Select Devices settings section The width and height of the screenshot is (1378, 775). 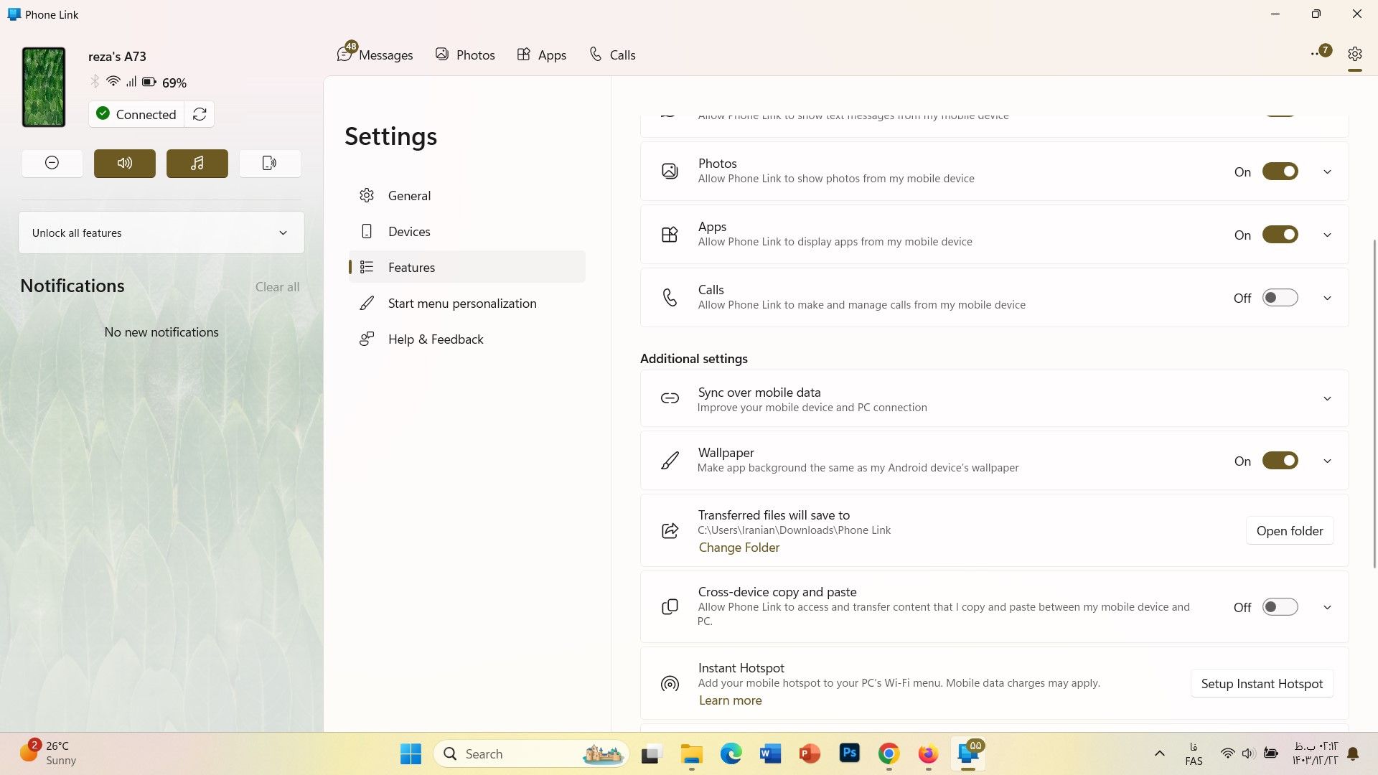[x=467, y=231]
